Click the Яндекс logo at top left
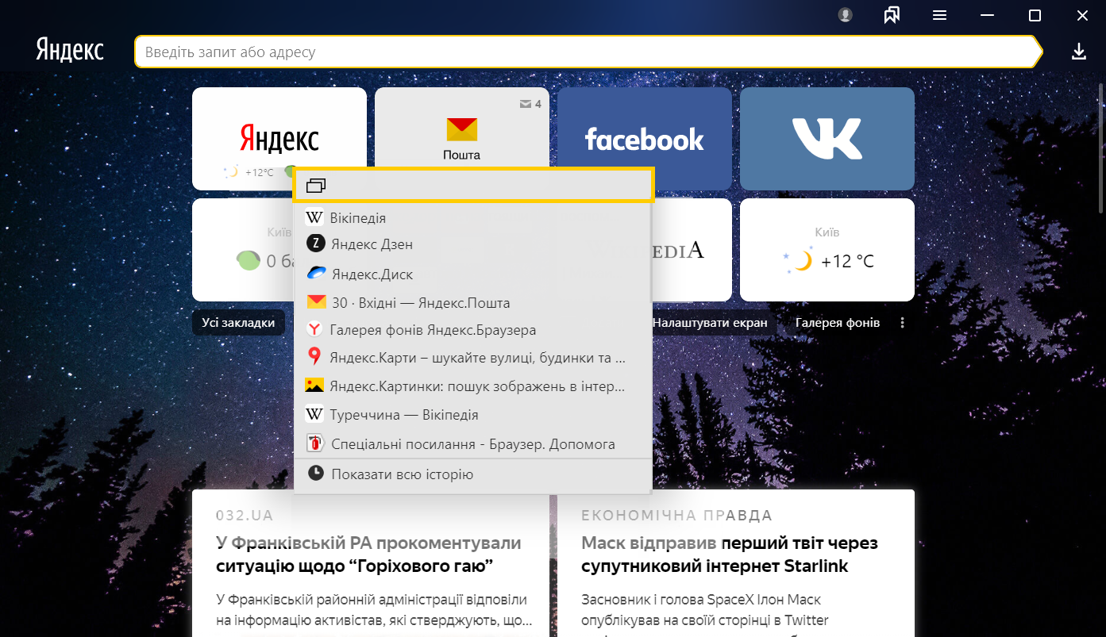This screenshot has height=637, width=1106. [70, 50]
